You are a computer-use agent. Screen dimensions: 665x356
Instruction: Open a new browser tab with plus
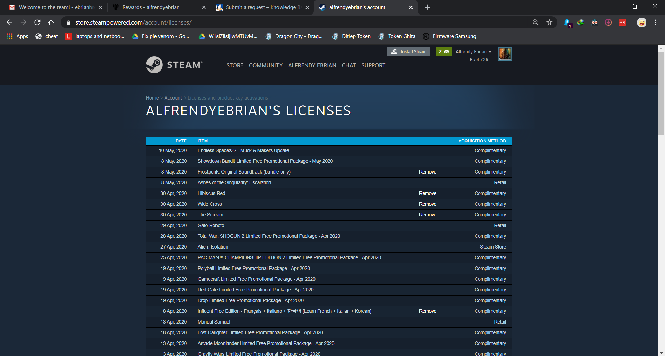(427, 7)
